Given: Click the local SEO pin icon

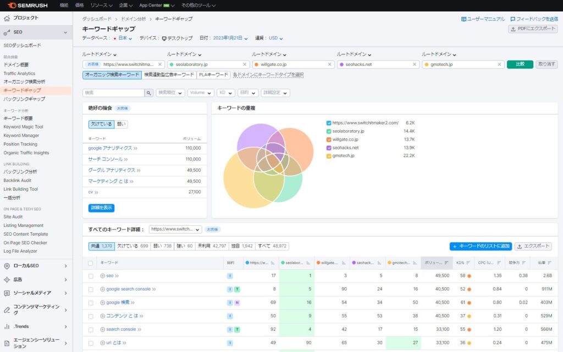Looking at the screenshot, I should 7,266.
